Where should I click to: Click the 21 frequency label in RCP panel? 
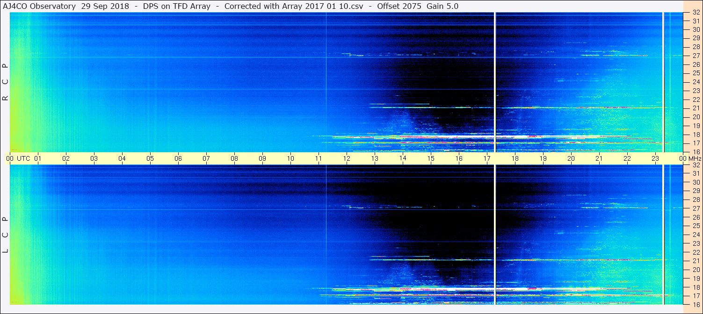696,108
